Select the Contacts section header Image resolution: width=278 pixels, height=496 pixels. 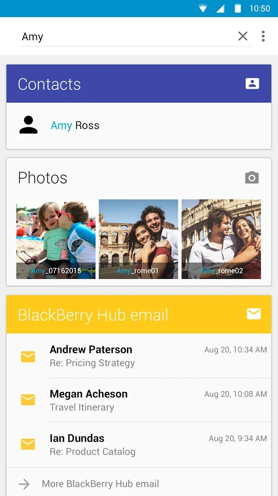(138, 84)
